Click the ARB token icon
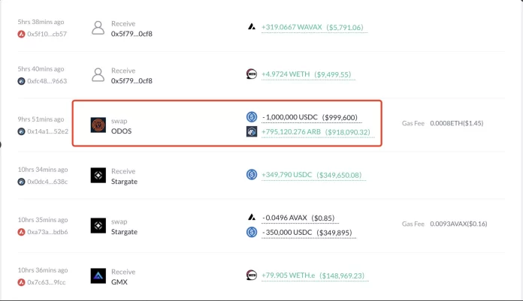The width and height of the screenshot is (523, 301). (252, 132)
